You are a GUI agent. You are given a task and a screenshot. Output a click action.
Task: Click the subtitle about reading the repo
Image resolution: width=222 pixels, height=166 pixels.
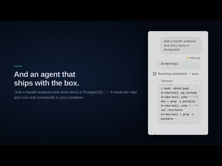coord(76,95)
